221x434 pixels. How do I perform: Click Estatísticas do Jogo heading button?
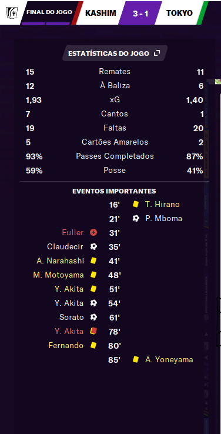pyautogui.click(x=115, y=53)
